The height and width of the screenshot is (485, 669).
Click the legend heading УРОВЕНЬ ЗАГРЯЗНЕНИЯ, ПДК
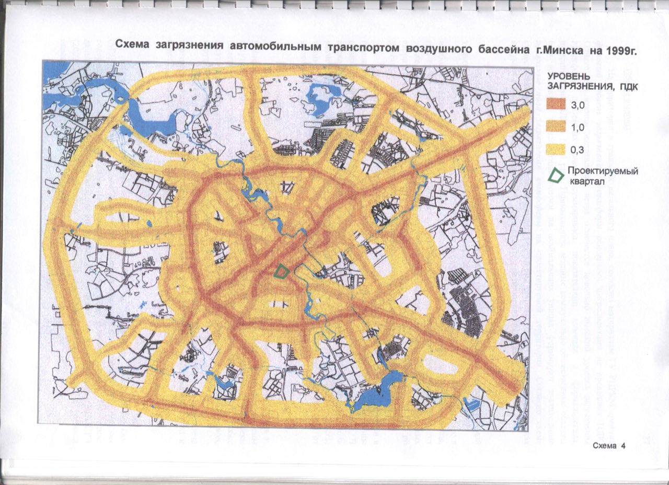tap(593, 82)
